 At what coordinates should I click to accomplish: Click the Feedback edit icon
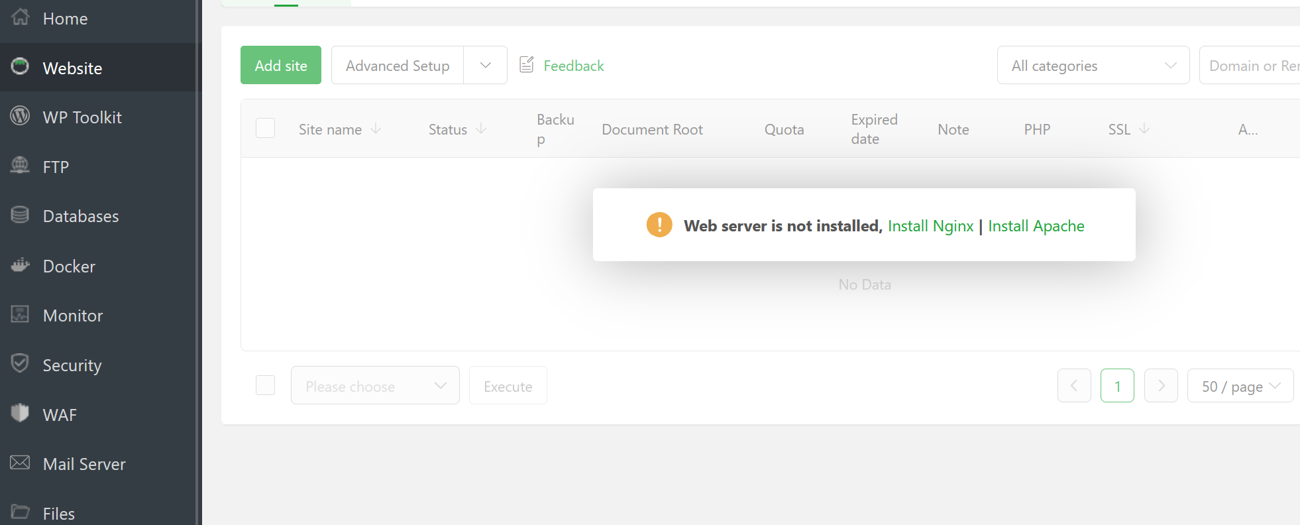527,64
